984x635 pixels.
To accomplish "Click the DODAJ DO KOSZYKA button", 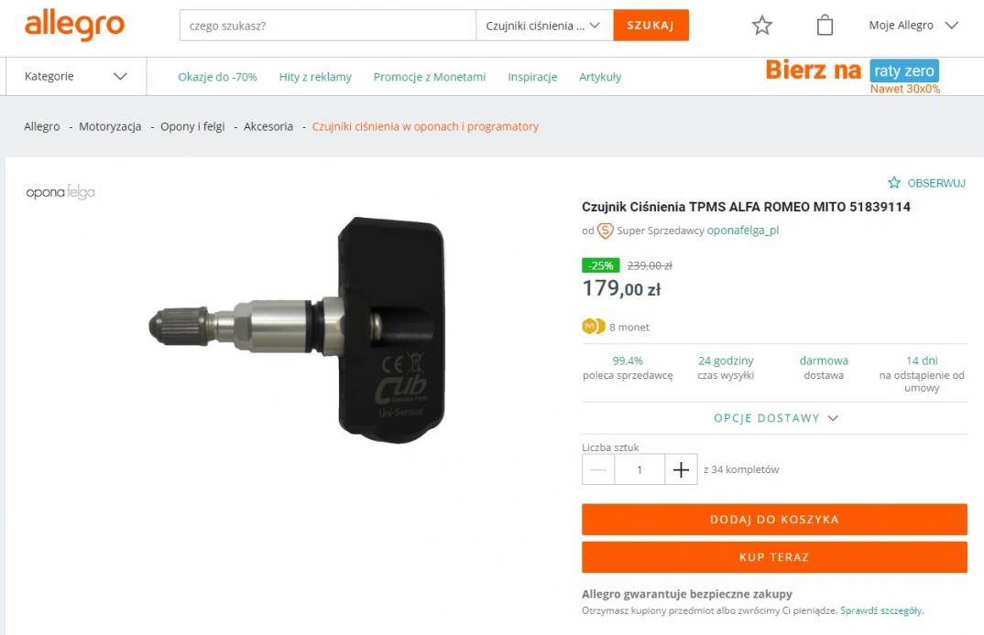I will coord(774,519).
